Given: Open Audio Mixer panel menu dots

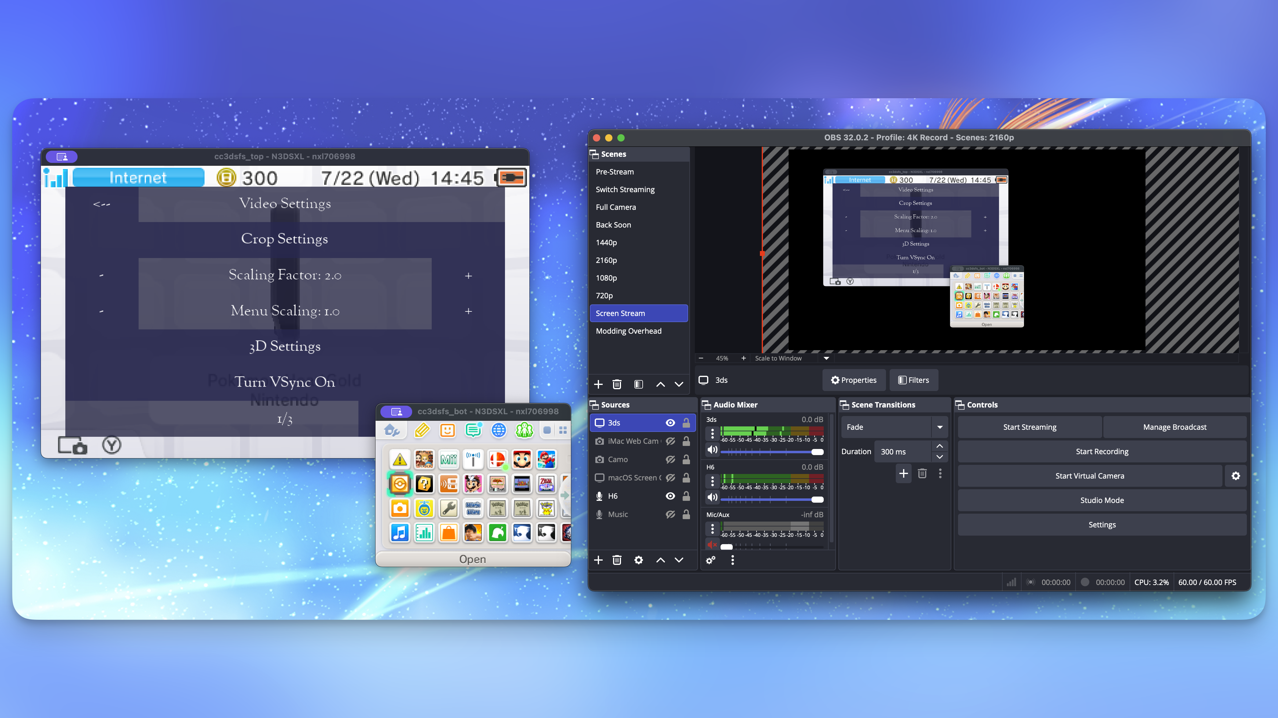Looking at the screenshot, I should pyautogui.click(x=732, y=560).
